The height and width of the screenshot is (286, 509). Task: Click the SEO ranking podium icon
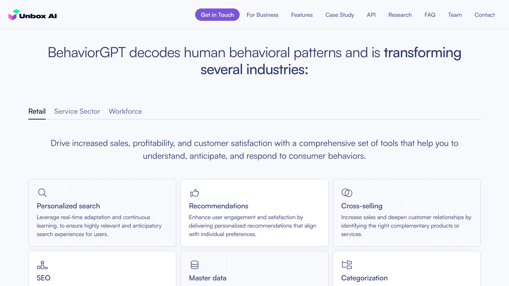(42, 265)
